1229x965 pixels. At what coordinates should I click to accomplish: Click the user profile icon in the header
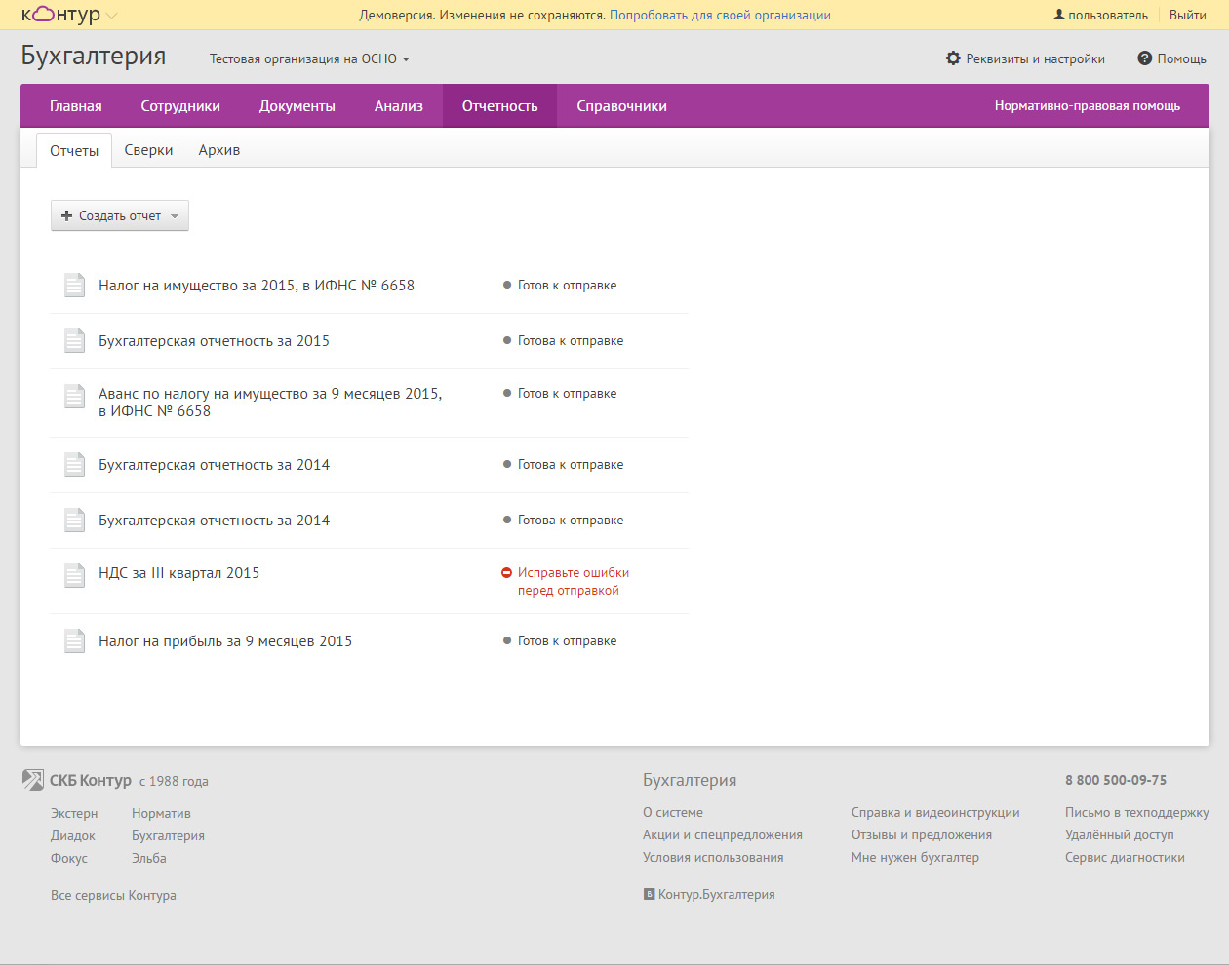tap(1059, 15)
